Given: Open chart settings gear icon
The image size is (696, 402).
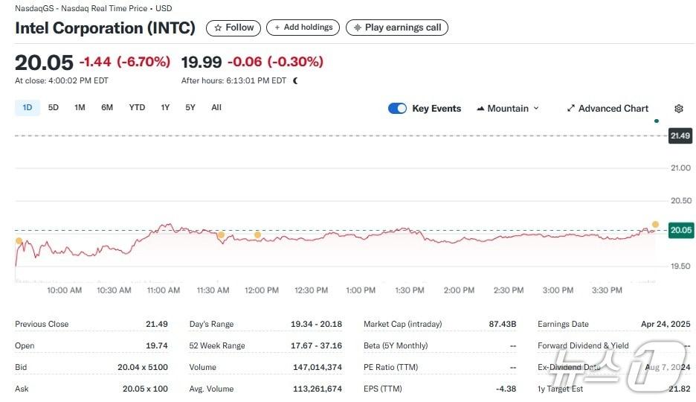Looking at the screenshot, I should (x=678, y=109).
